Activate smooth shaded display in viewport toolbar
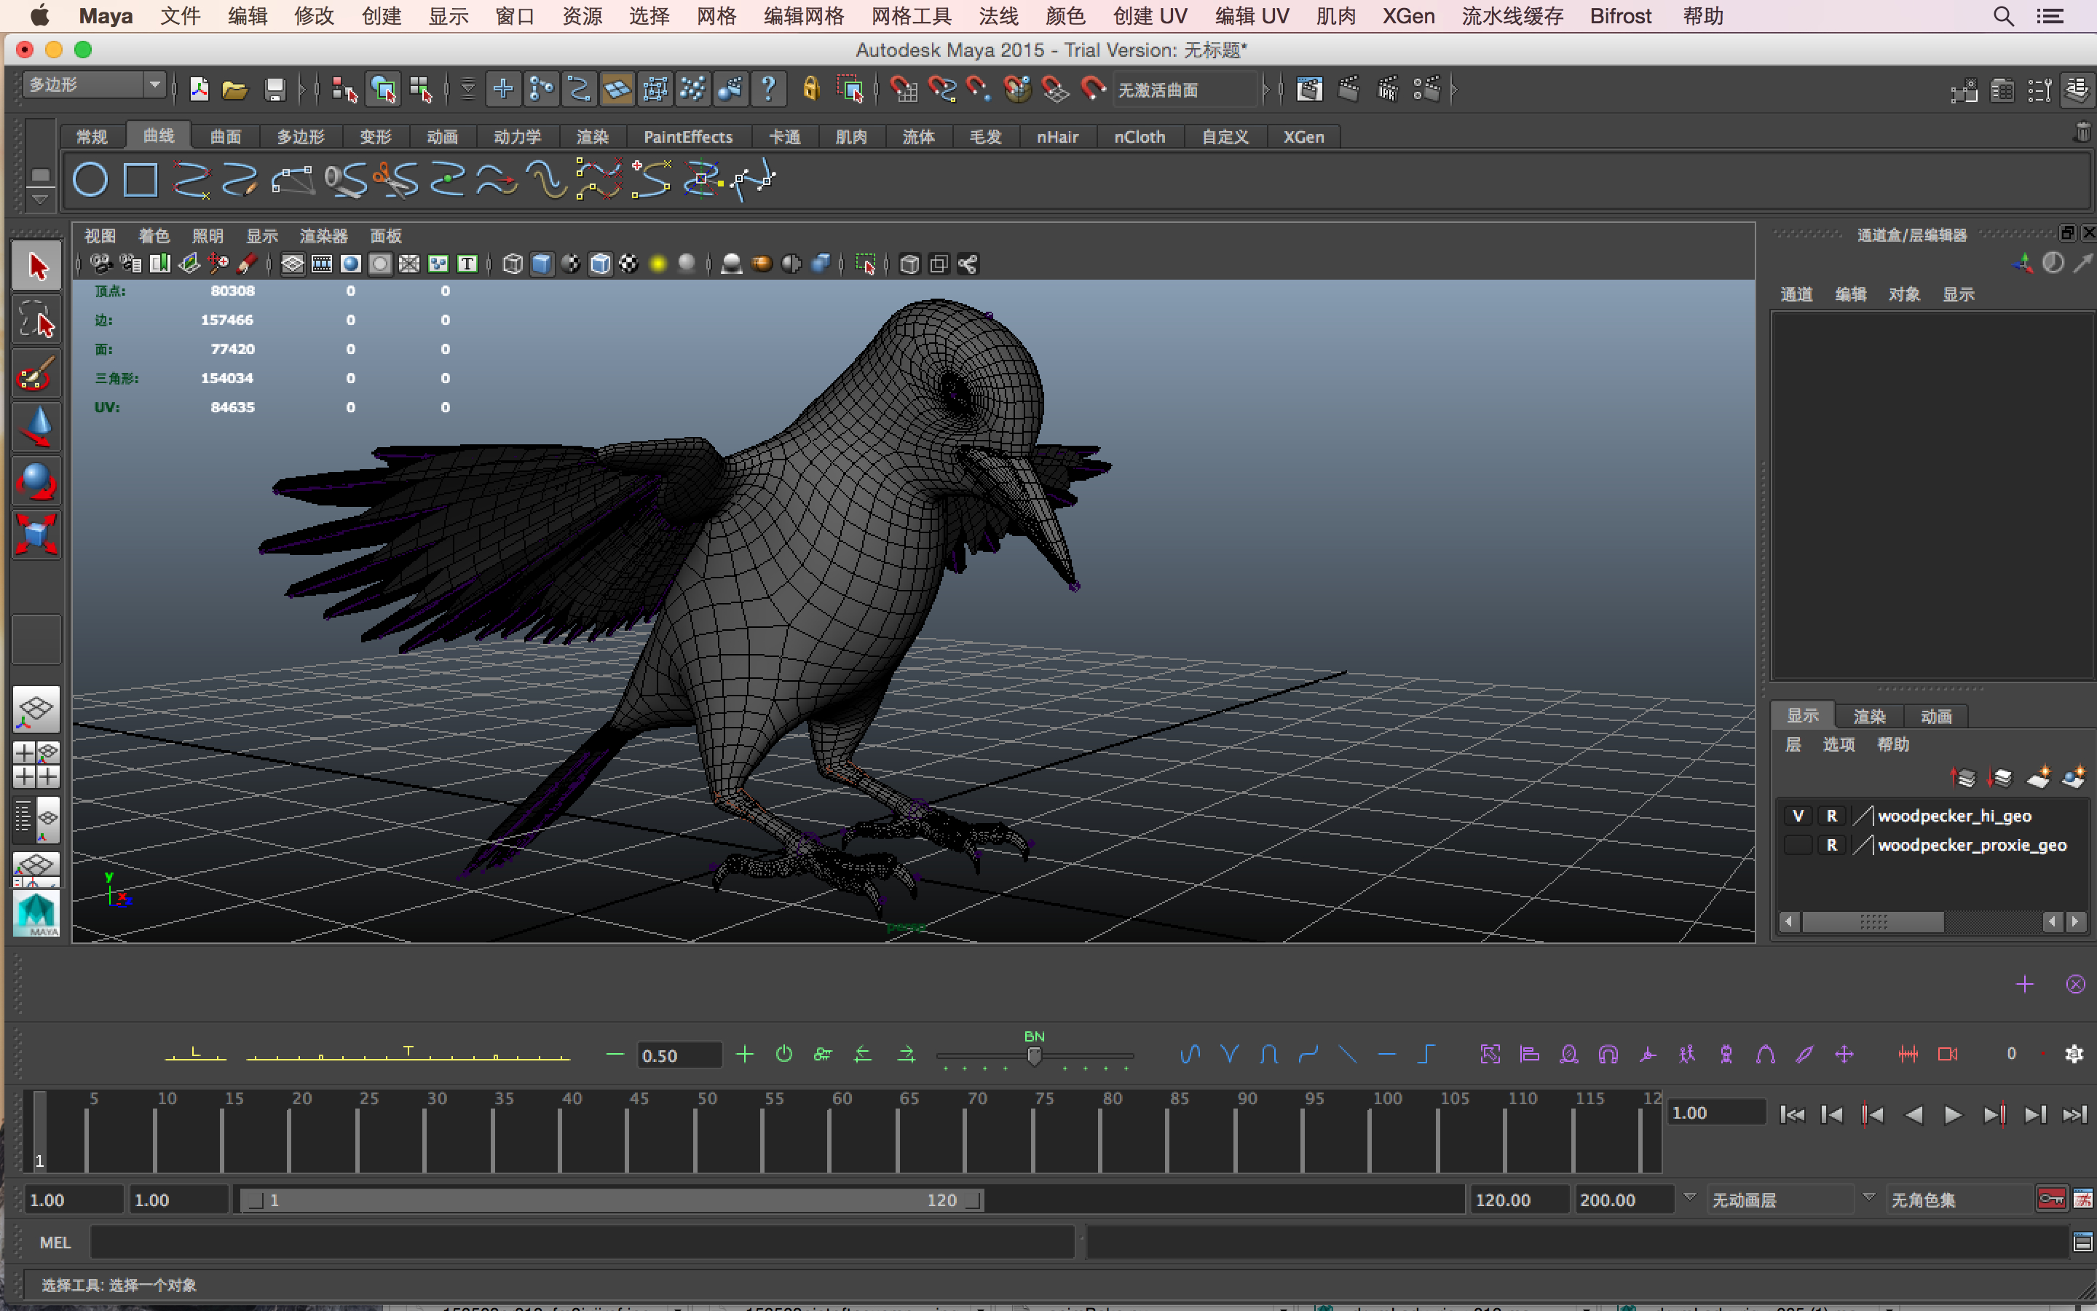 [543, 264]
